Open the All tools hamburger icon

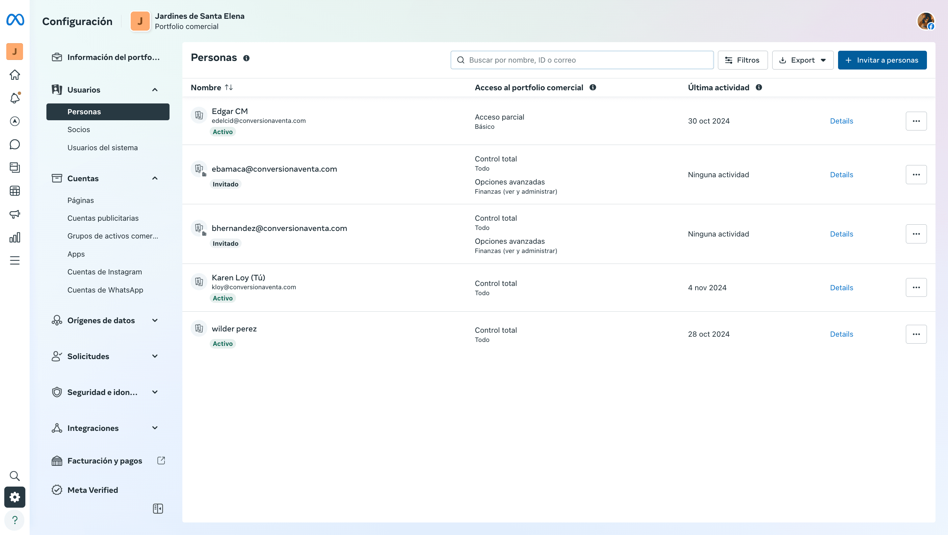pos(15,260)
